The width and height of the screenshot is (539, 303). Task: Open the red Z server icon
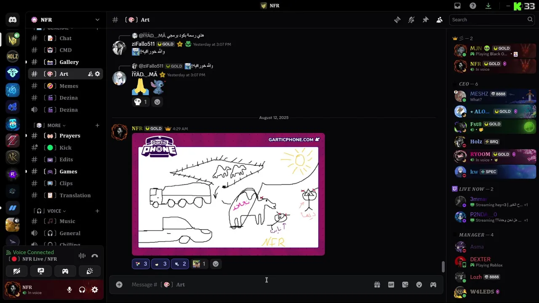(13, 140)
